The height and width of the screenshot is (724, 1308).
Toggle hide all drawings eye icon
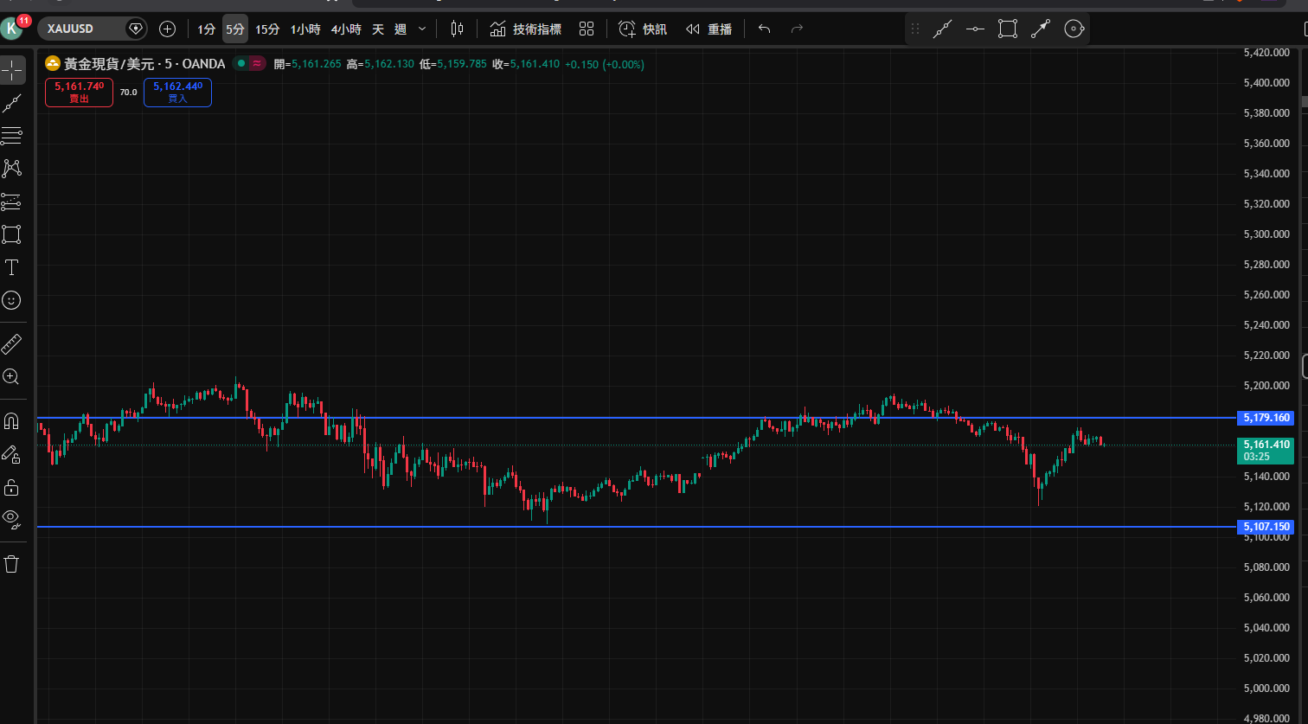[12, 520]
